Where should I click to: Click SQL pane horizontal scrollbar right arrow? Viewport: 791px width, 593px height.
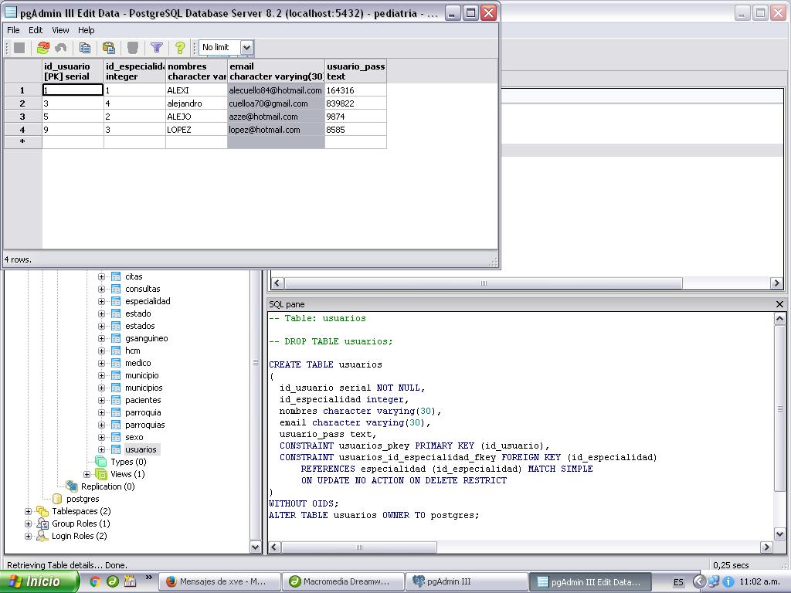pos(766,547)
